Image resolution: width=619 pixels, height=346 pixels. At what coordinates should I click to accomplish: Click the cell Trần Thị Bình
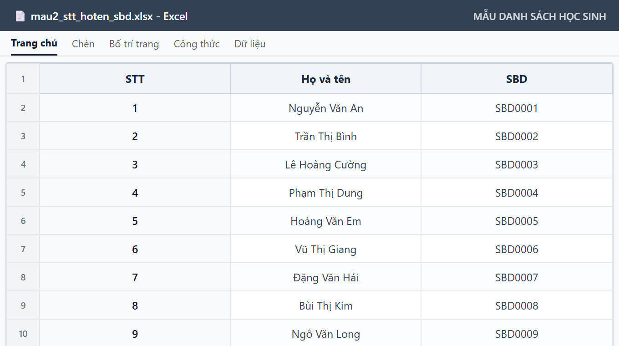pos(326,136)
